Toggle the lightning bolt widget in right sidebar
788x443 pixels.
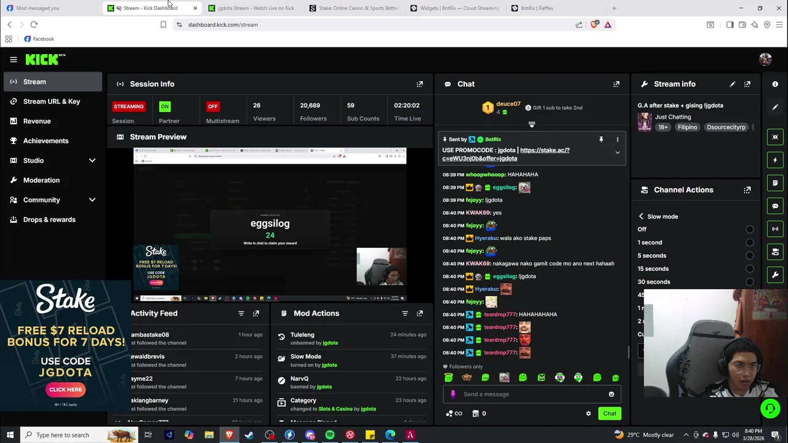775,160
